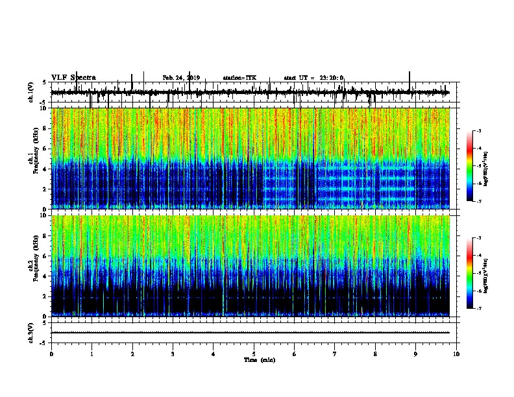
Task: Click time axis tick label "9"
Action: [x=415, y=354]
